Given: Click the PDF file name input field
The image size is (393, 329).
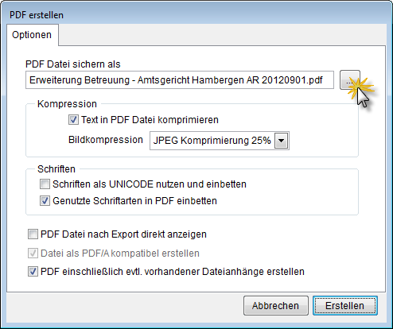Looking at the screenshot, I should click(180, 80).
